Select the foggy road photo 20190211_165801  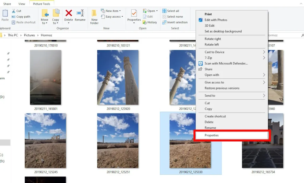pos(45,77)
